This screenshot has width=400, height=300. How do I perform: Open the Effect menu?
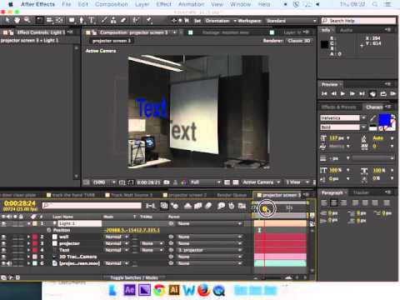[x=163, y=4]
